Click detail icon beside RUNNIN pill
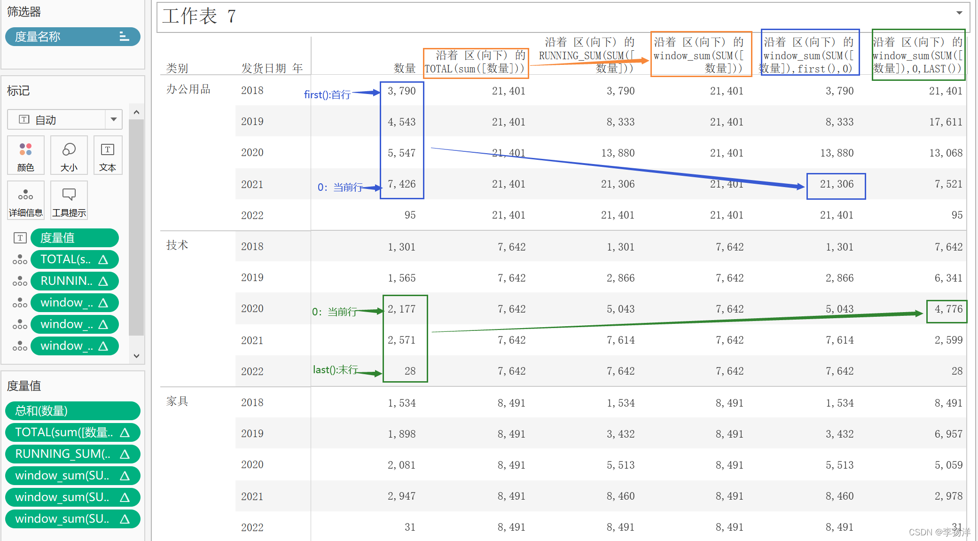Screen dimensions: 978x541 click(x=20, y=281)
